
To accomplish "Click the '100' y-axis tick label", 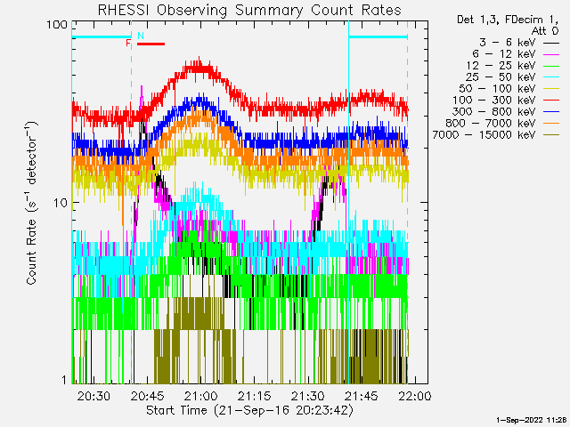I will tap(57, 25).
